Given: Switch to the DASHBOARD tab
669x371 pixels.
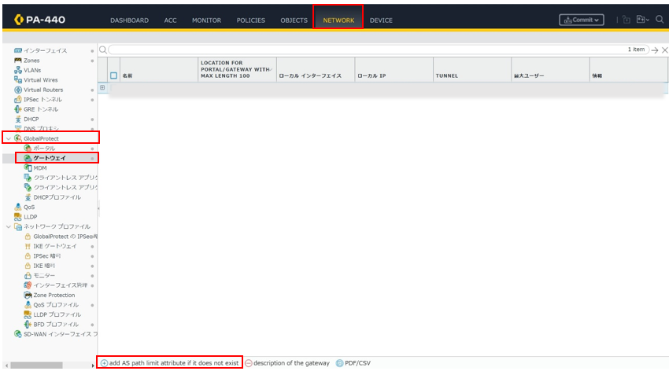Looking at the screenshot, I should coord(129,20).
